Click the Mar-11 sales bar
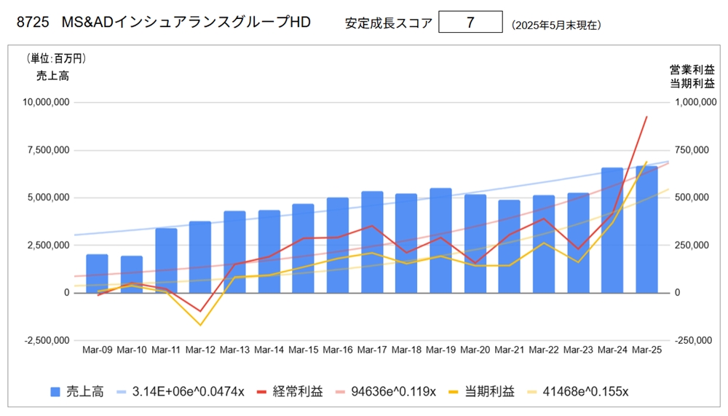The height and width of the screenshot is (416, 728). (x=166, y=261)
